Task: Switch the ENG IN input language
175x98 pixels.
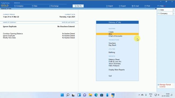Action: coord(151,95)
